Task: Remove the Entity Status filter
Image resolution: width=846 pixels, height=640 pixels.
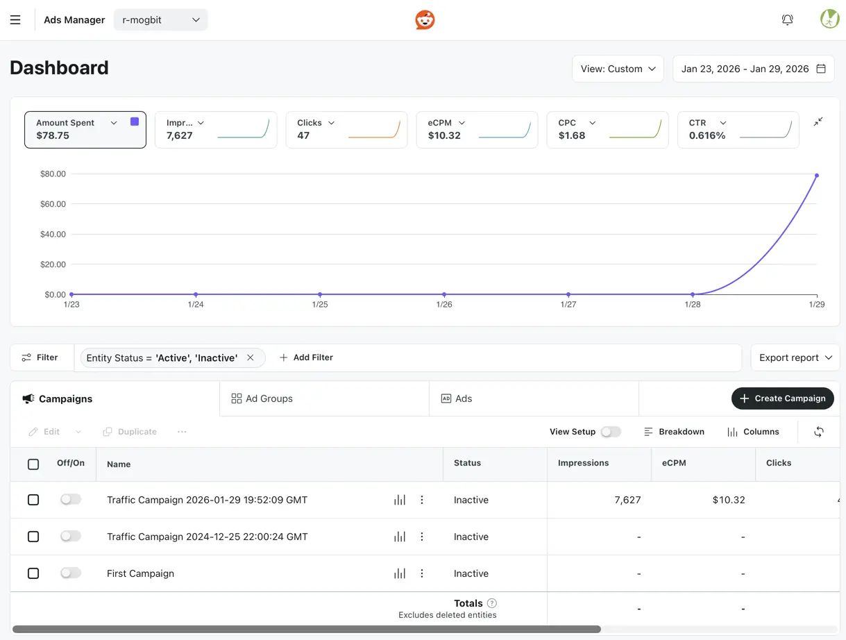Action: (x=251, y=357)
